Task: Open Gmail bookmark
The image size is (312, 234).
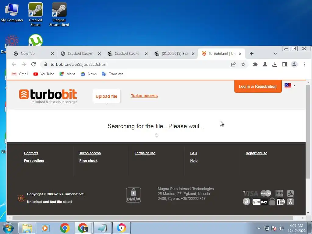Action: (20, 74)
